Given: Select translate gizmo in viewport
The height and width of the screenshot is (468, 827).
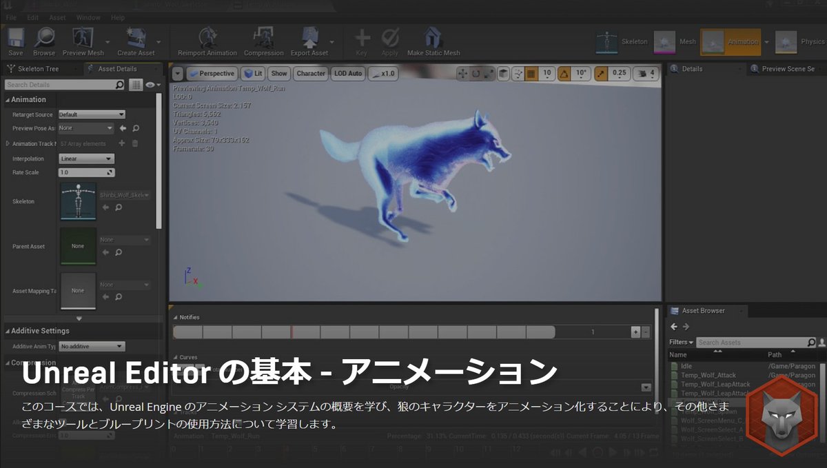Looking at the screenshot, I should [462, 73].
